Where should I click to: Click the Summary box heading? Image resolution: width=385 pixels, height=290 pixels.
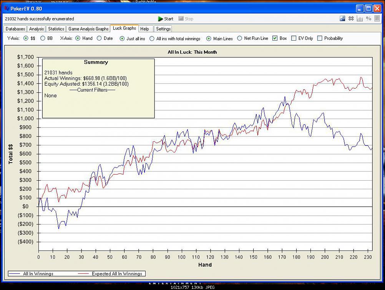(96, 62)
